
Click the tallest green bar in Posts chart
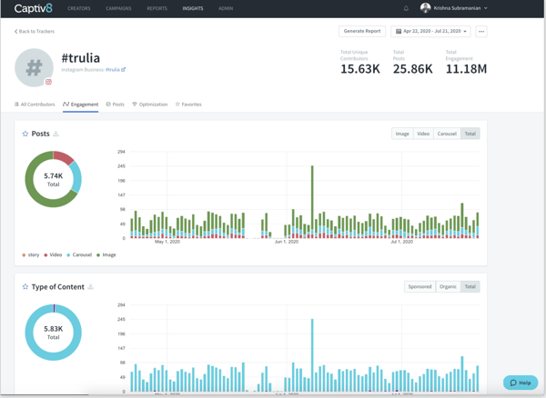click(312, 198)
